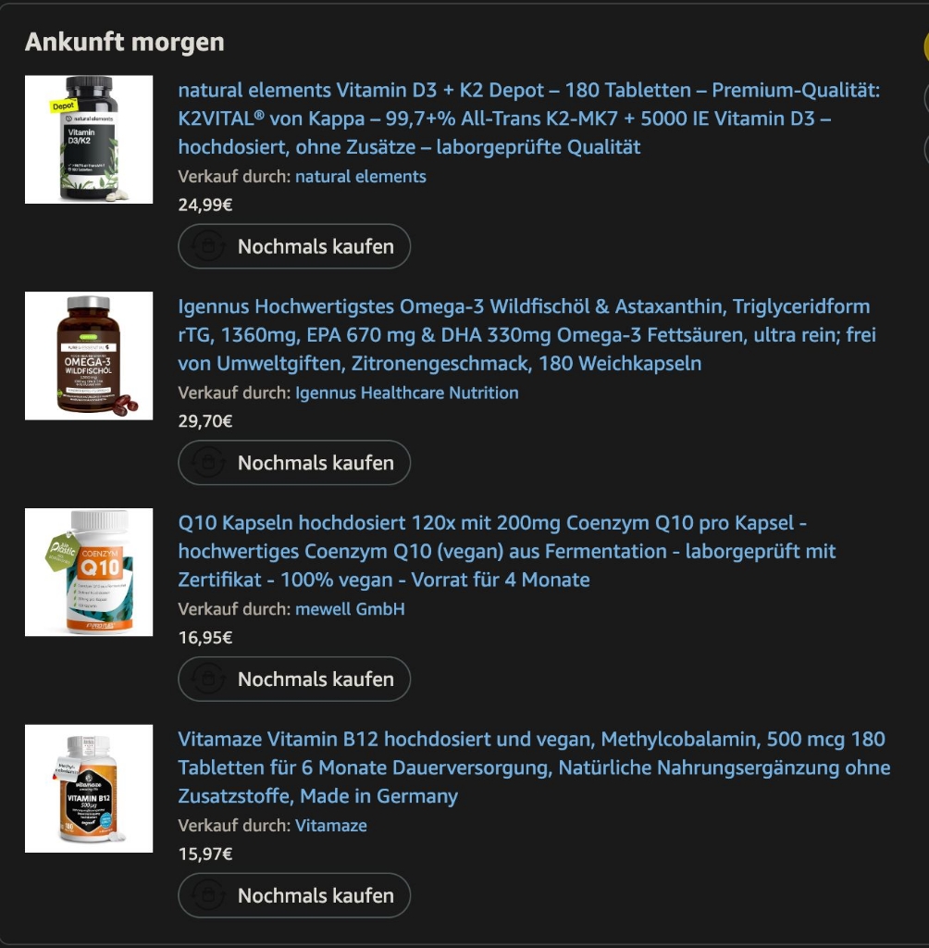Select Nochmals kaufen for the Omega-3 capsules
The image size is (929, 948).
[x=294, y=463]
